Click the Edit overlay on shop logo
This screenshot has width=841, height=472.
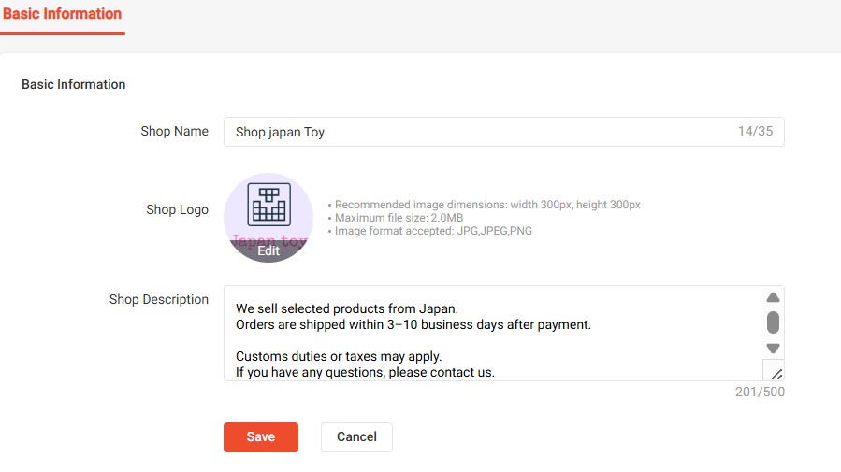pos(268,250)
